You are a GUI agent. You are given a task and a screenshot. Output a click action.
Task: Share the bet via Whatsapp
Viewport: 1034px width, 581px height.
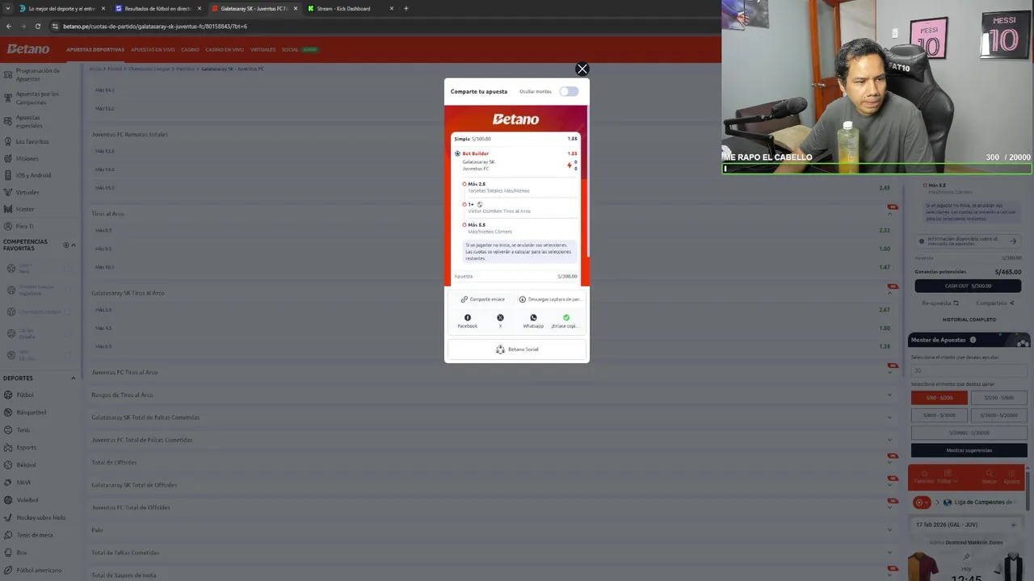[x=533, y=320]
